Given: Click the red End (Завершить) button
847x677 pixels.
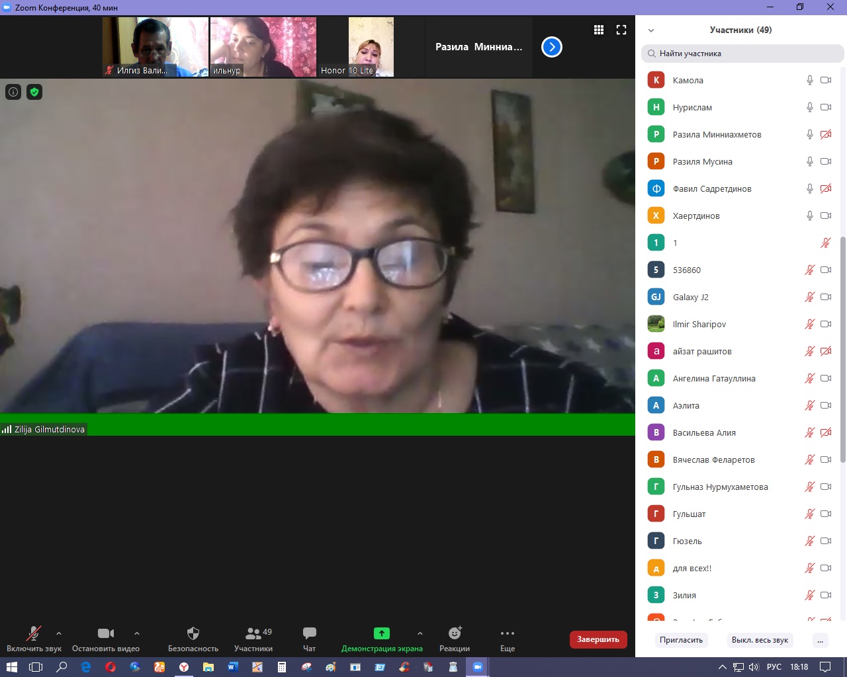Looking at the screenshot, I should [598, 639].
